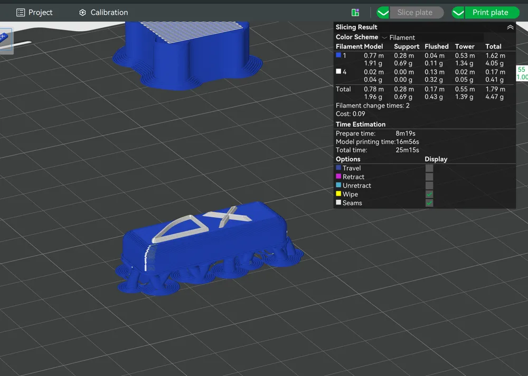Uncheck the Seams display checkbox
This screenshot has height=376, width=528.
point(429,203)
